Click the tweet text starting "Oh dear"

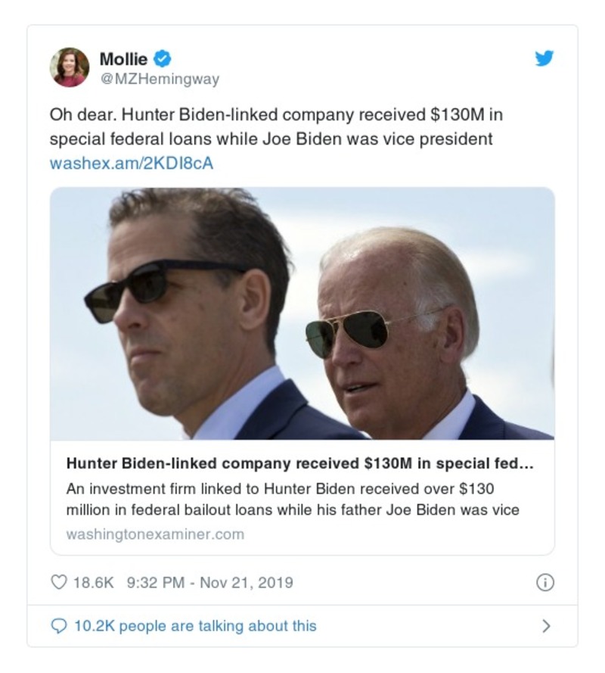[x=275, y=128]
